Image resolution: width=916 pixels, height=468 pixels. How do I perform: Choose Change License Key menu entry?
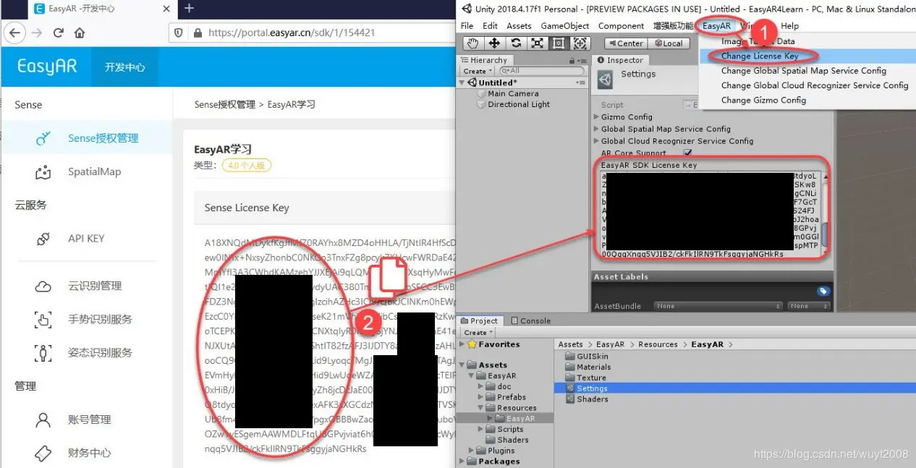pos(760,56)
